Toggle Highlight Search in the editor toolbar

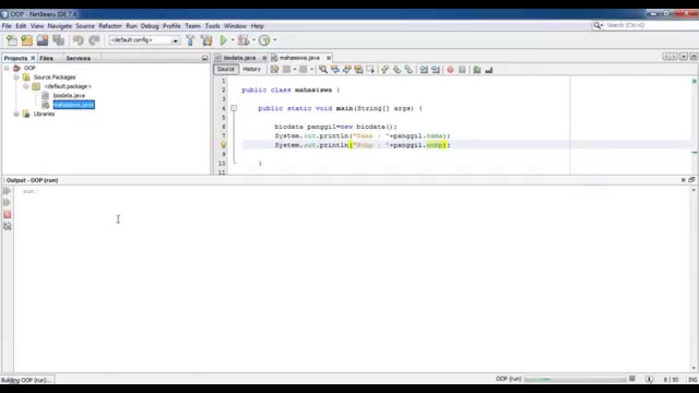click(x=358, y=69)
